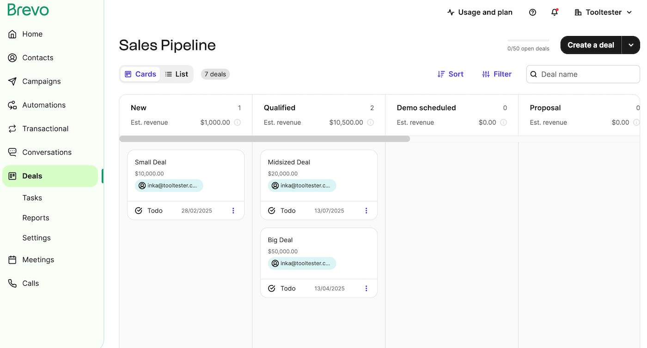Open three-dot menu on Midsized Deal card
The image size is (647, 348).
click(366, 210)
